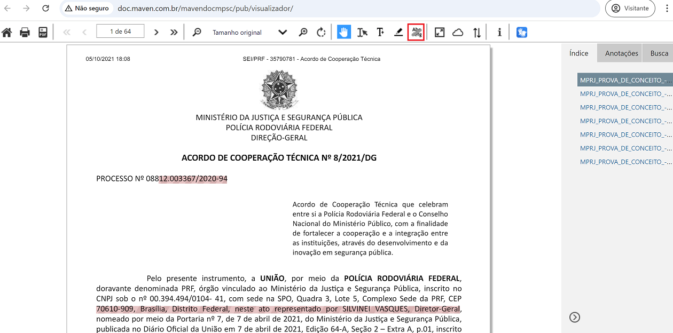Go forward in browser history
The height and width of the screenshot is (333, 673).
(26, 8)
